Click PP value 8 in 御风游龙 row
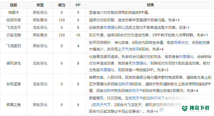This screenshot has height=116, width=214. (x=78, y=63)
